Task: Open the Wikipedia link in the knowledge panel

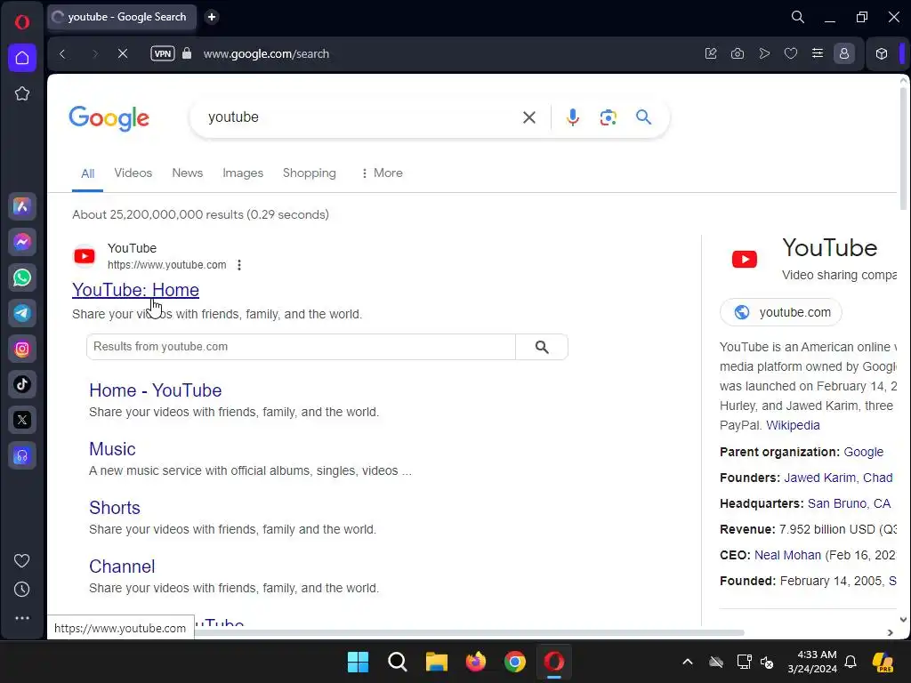Action: (793, 425)
